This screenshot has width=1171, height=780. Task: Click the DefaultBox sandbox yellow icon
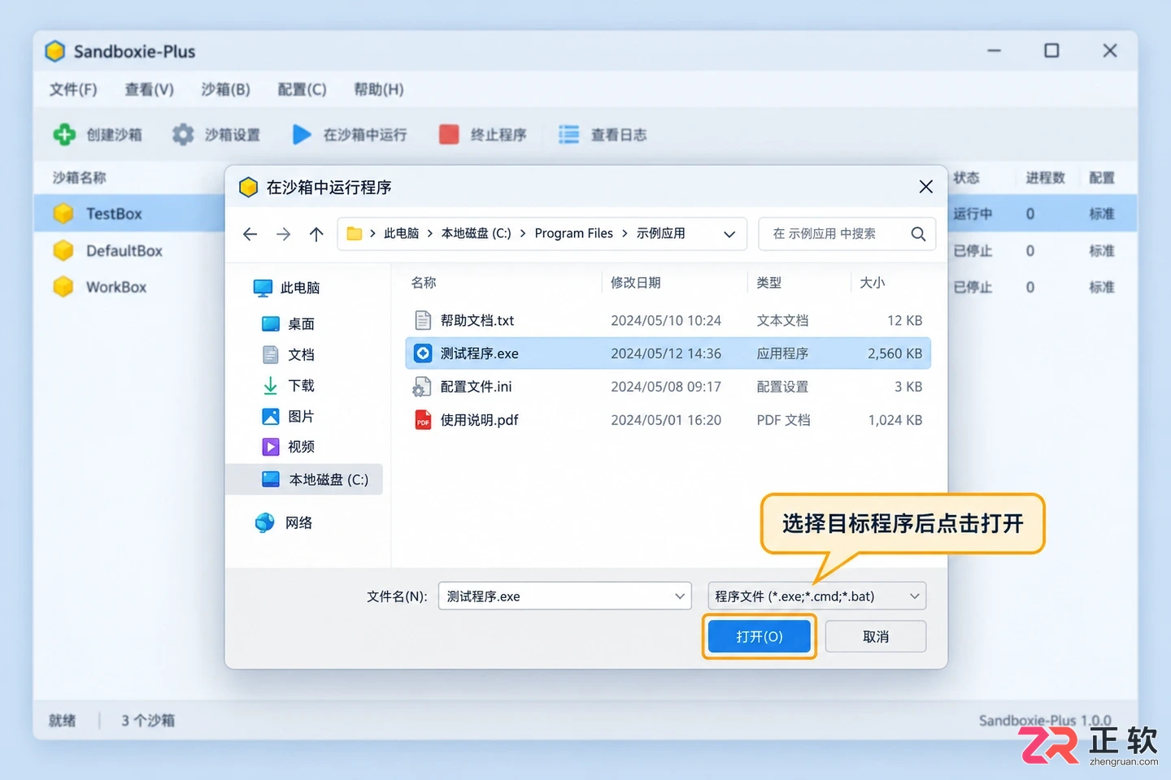coord(63,250)
